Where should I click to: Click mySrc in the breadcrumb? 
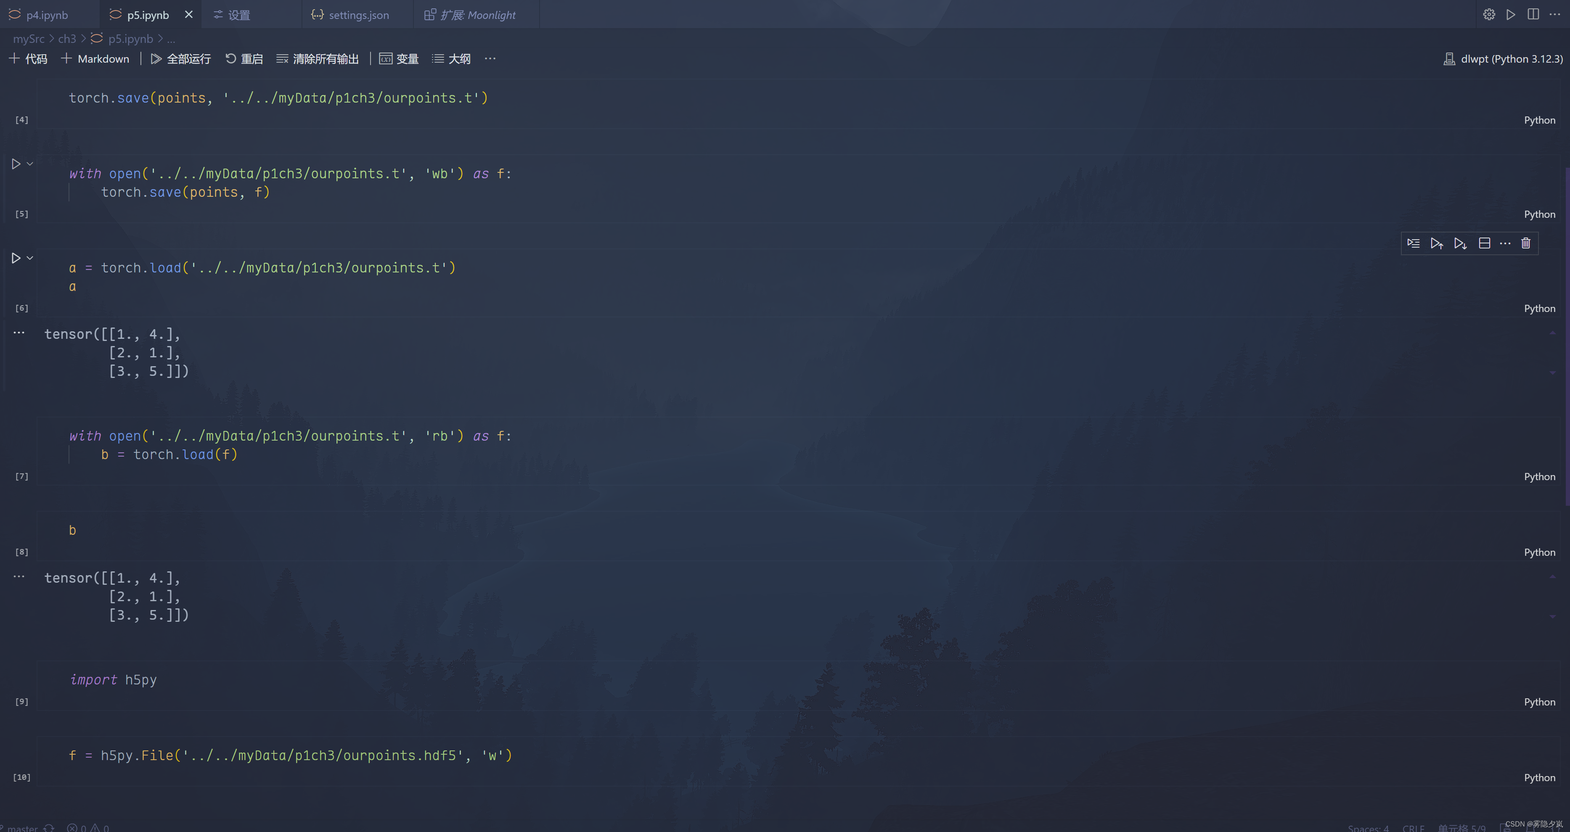click(x=29, y=38)
